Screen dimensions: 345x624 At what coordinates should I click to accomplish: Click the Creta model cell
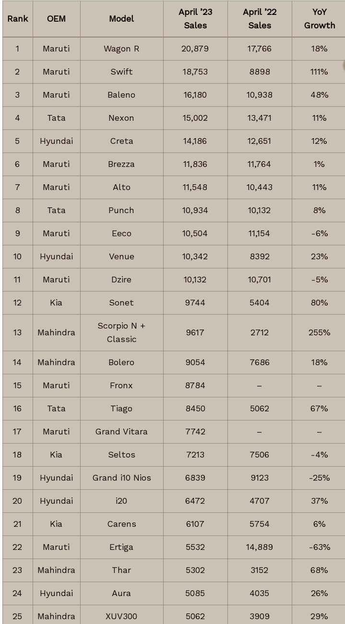point(121,141)
